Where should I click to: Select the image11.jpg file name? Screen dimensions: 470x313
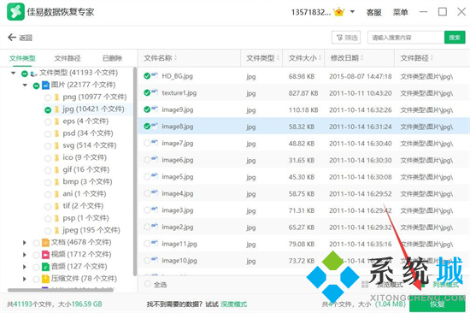(179, 244)
